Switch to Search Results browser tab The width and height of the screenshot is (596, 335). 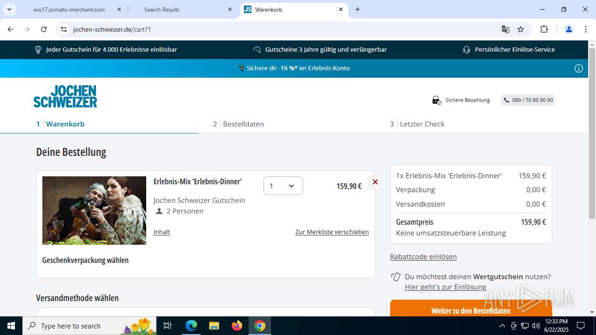pyautogui.click(x=162, y=9)
